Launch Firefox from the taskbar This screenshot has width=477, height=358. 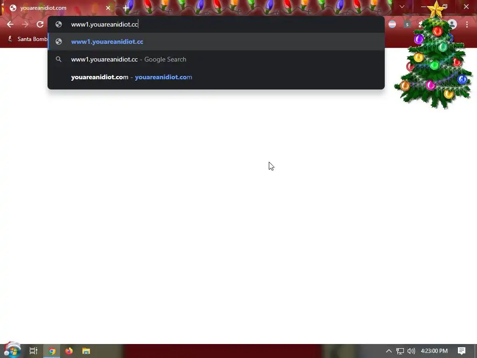(x=69, y=351)
